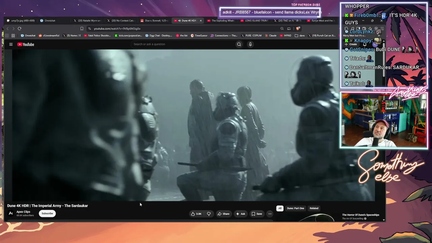The image size is (432, 243).
Task: Close the Dune 4K HDR tab
Action: 201,21
